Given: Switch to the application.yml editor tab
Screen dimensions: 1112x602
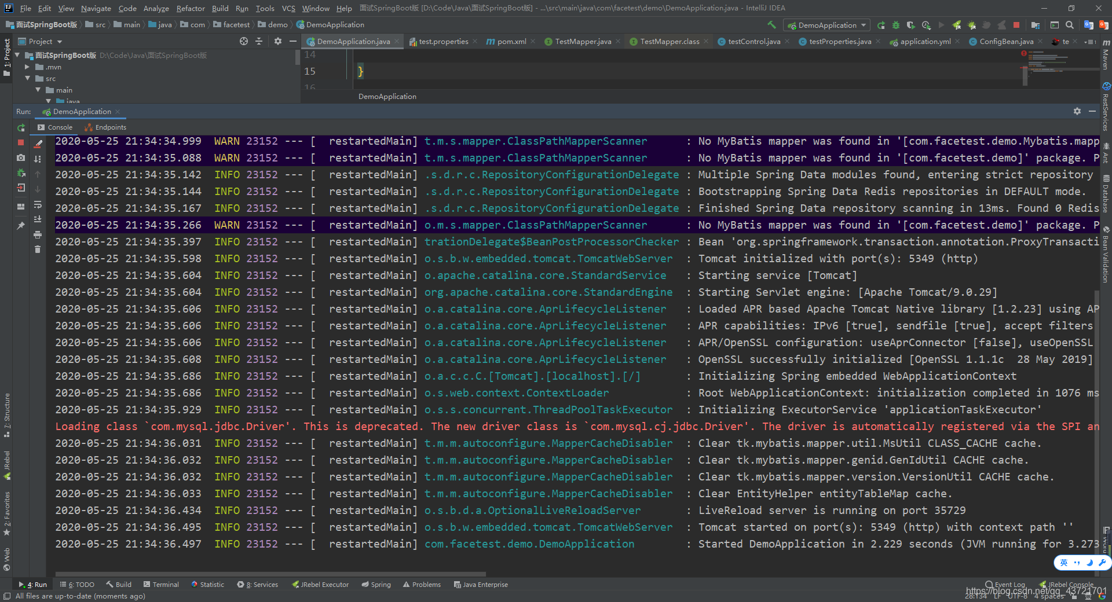Looking at the screenshot, I should [x=925, y=42].
